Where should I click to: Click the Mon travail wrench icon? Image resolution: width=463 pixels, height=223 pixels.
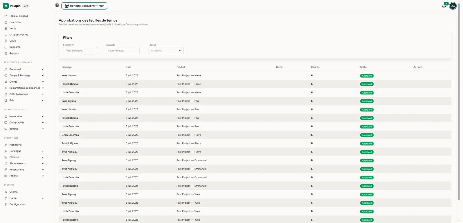pyautogui.click(x=6, y=145)
